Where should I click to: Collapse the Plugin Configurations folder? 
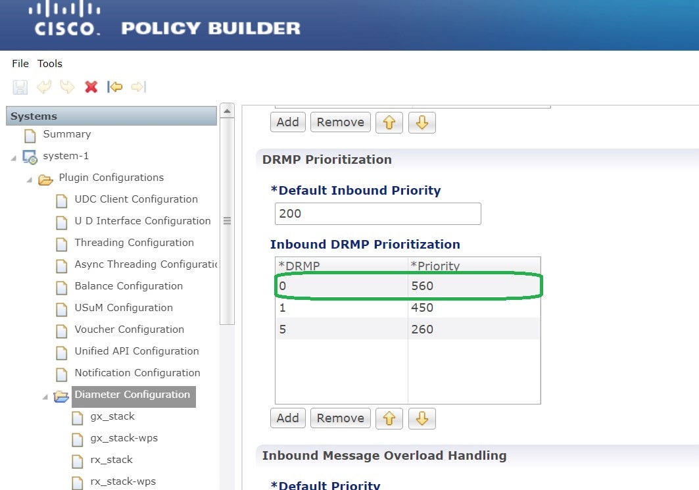click(30, 180)
